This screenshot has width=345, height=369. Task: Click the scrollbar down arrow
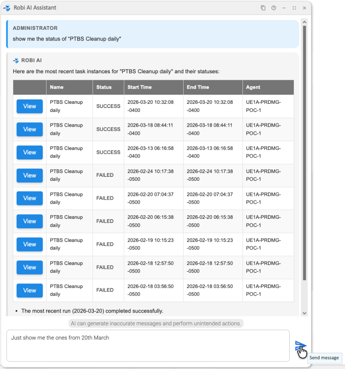coord(304,313)
